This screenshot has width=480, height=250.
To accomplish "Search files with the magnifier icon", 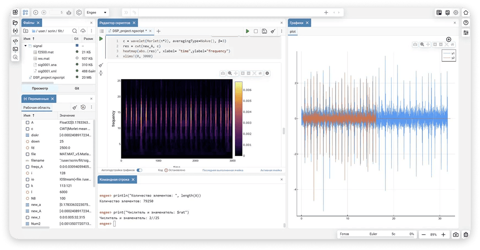I will pyautogui.click(x=75, y=31).
